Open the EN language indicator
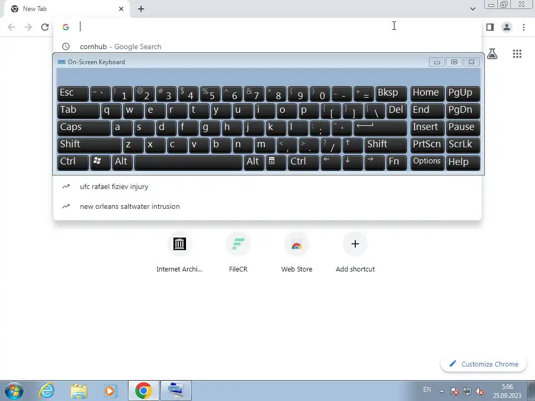Viewport: 535px width, 401px height. point(427,390)
